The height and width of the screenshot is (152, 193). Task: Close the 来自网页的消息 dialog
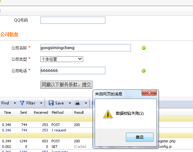click(149, 93)
